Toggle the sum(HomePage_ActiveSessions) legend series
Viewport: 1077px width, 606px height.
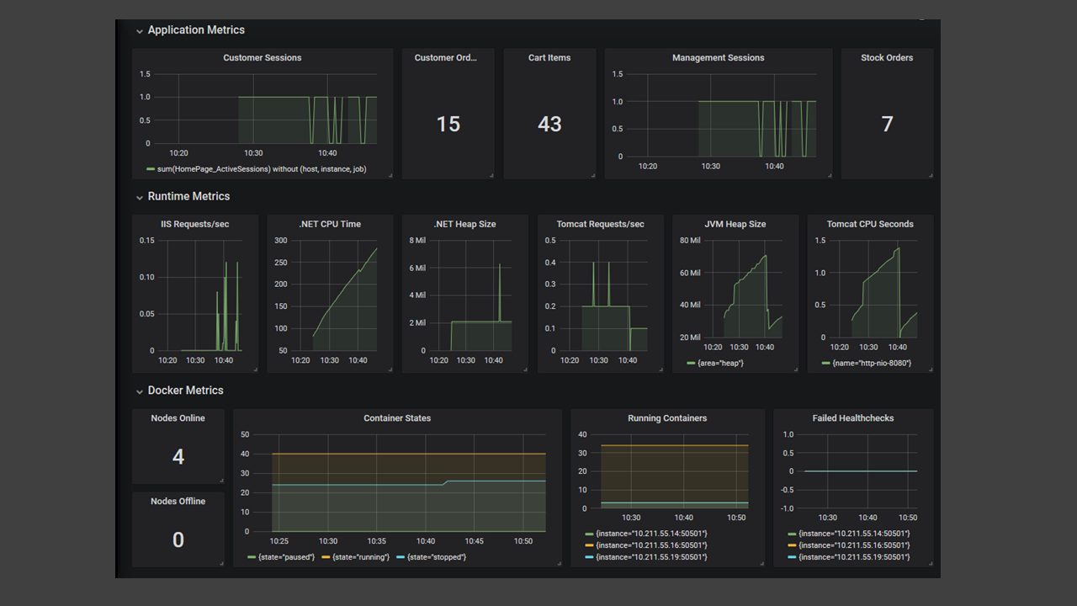(x=262, y=169)
